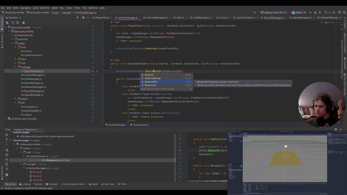
Task: Choose RemoveRange in the autocomplete popup
Action: (x=166, y=78)
